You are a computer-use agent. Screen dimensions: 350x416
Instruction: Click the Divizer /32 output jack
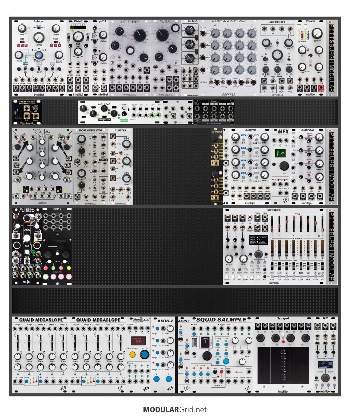click(x=231, y=116)
